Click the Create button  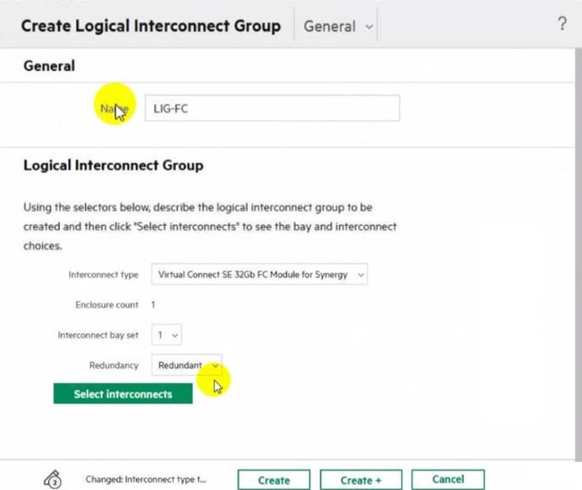(274, 480)
